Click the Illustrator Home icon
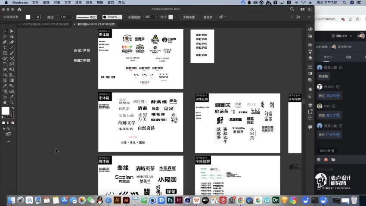 coord(19,9)
